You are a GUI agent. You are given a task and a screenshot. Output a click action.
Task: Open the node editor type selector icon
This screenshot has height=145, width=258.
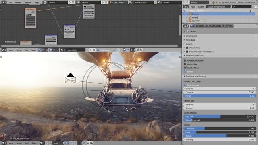[4, 50]
